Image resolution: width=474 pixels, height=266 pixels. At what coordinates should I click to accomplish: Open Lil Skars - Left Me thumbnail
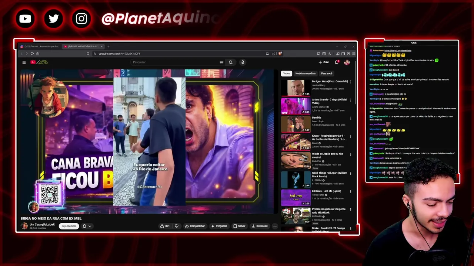pos(296,197)
